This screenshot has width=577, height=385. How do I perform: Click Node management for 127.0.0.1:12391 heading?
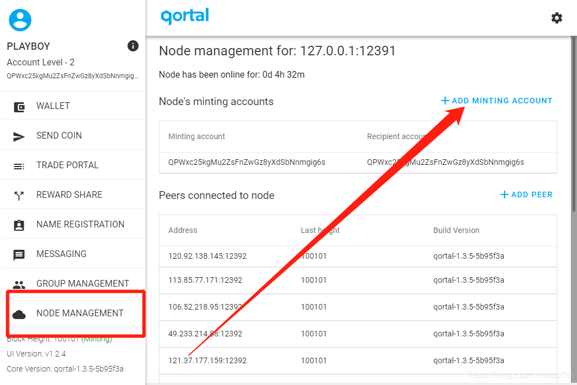pyautogui.click(x=277, y=51)
